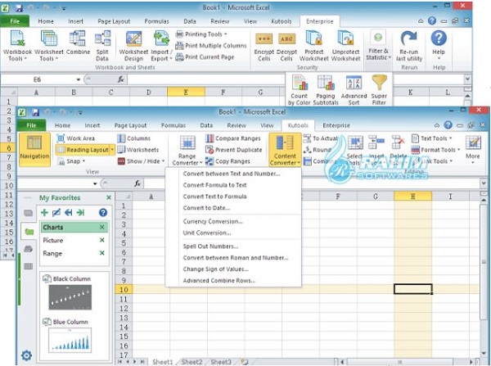Select the Protect Worksheet tool
491x366 pixels.
(x=313, y=47)
